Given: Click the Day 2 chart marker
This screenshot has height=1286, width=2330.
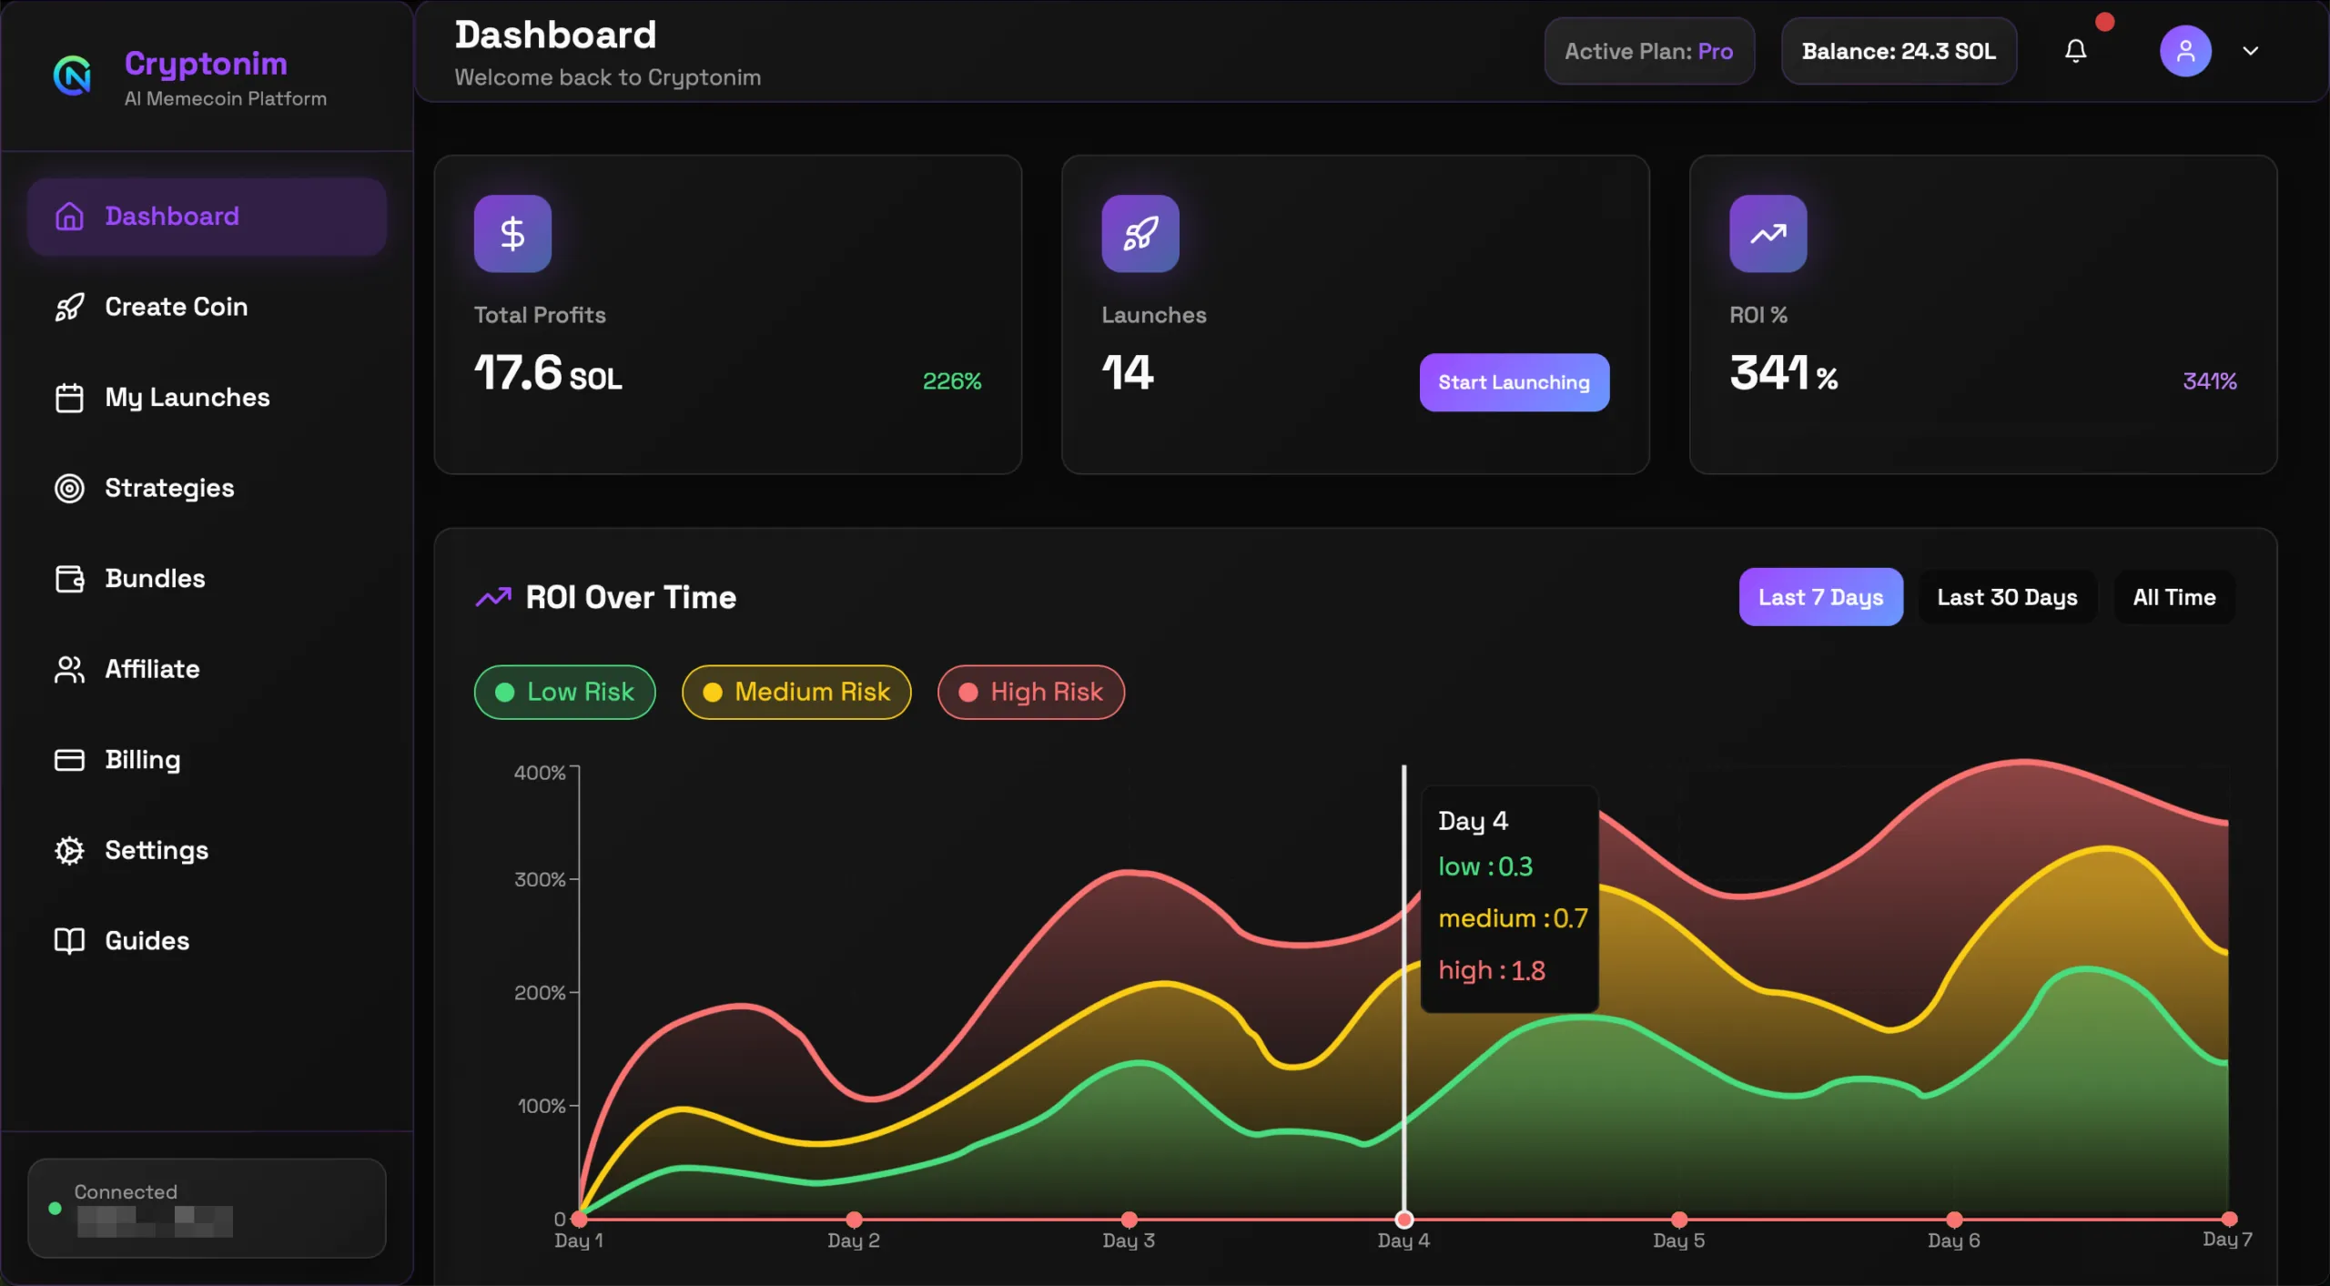Looking at the screenshot, I should click(x=854, y=1220).
